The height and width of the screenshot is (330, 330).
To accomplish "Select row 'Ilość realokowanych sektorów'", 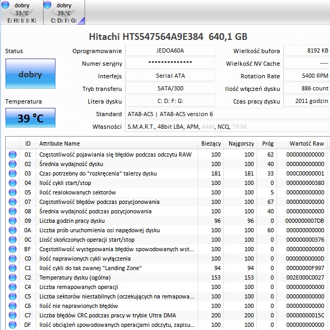I will 167,192.
